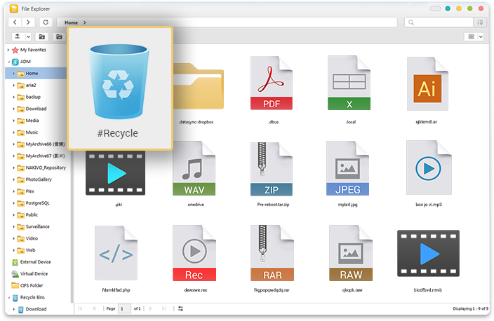The image size is (494, 321).
Task: Expand the Download folder under ADM
Action: pyautogui.click(x=13, y=109)
